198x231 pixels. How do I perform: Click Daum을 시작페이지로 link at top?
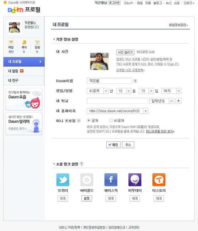tap(22, 2)
